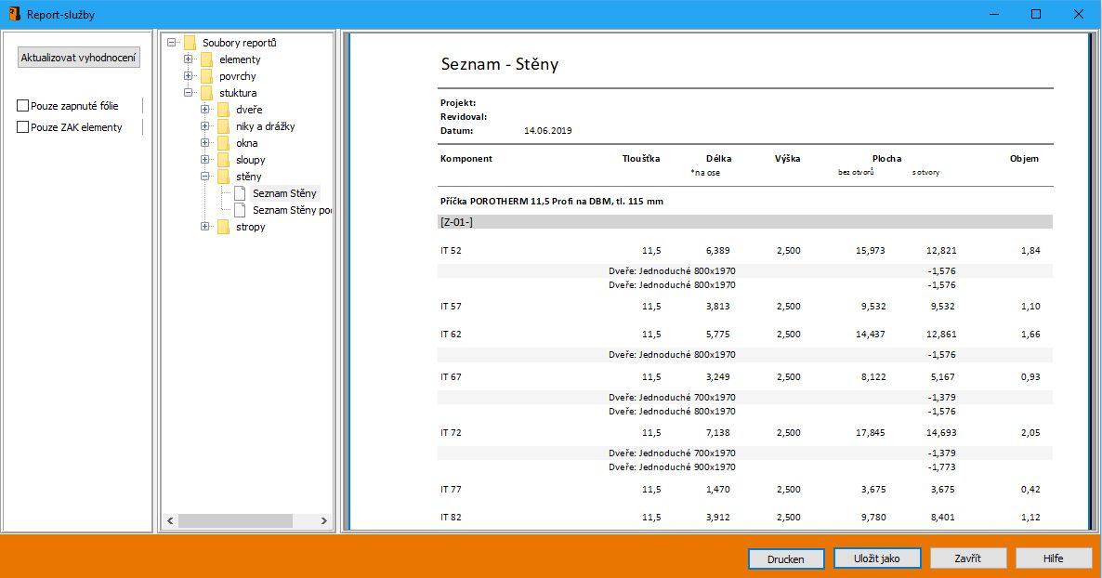This screenshot has width=1102, height=578.
Task: Enable 'Pouze zapnuté fólie' checkbox
Action: (x=23, y=106)
